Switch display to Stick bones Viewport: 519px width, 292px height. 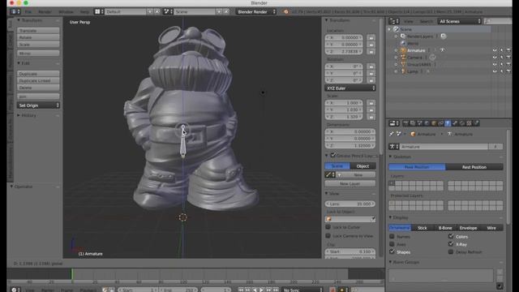click(422, 228)
